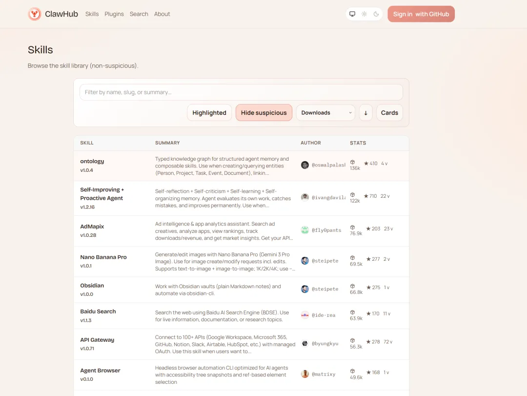Click the Obsidian summary text
527x396 pixels.
(x=218, y=290)
